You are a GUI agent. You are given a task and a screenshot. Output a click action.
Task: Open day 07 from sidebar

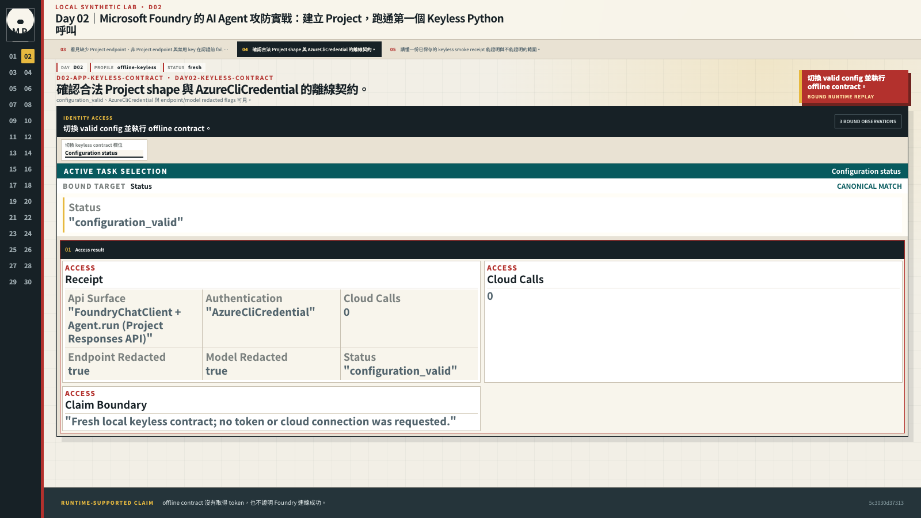point(13,105)
